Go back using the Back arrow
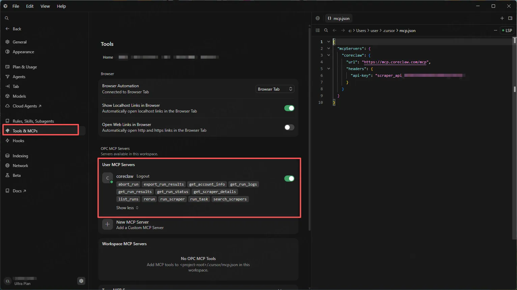 pos(13,29)
